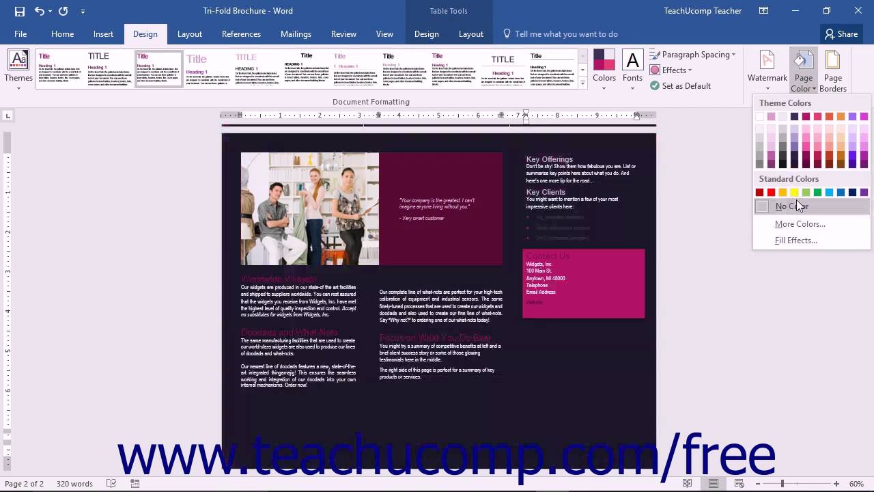This screenshot has height=492, width=874.
Task: Select the first style set thumbnail in gallery
Action: [x=60, y=68]
